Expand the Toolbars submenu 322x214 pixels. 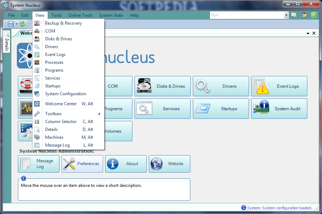(68, 114)
